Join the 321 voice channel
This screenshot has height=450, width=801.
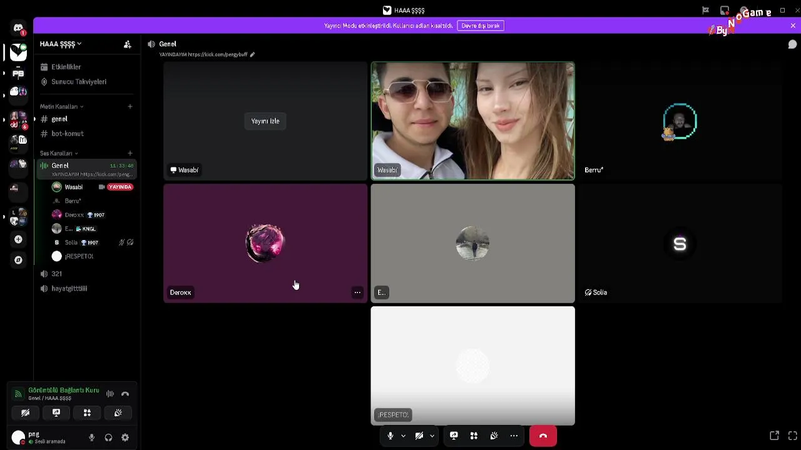point(86,274)
